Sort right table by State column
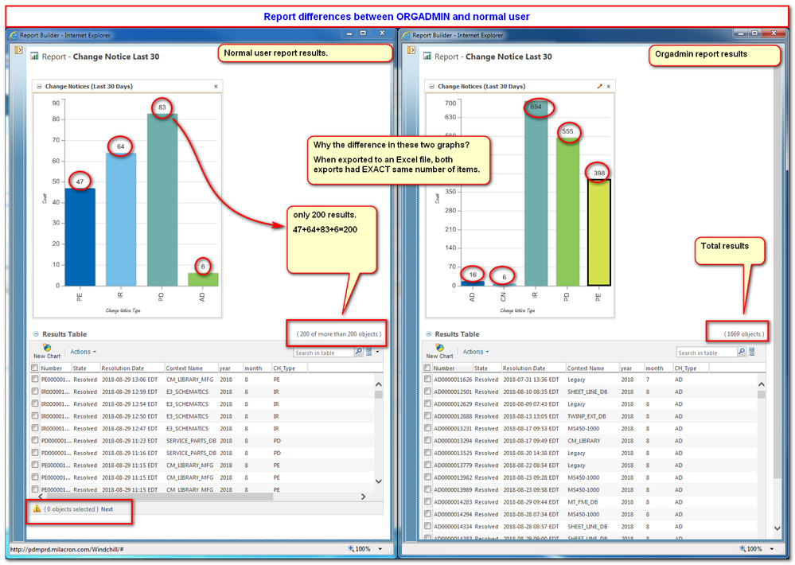 [x=481, y=368]
